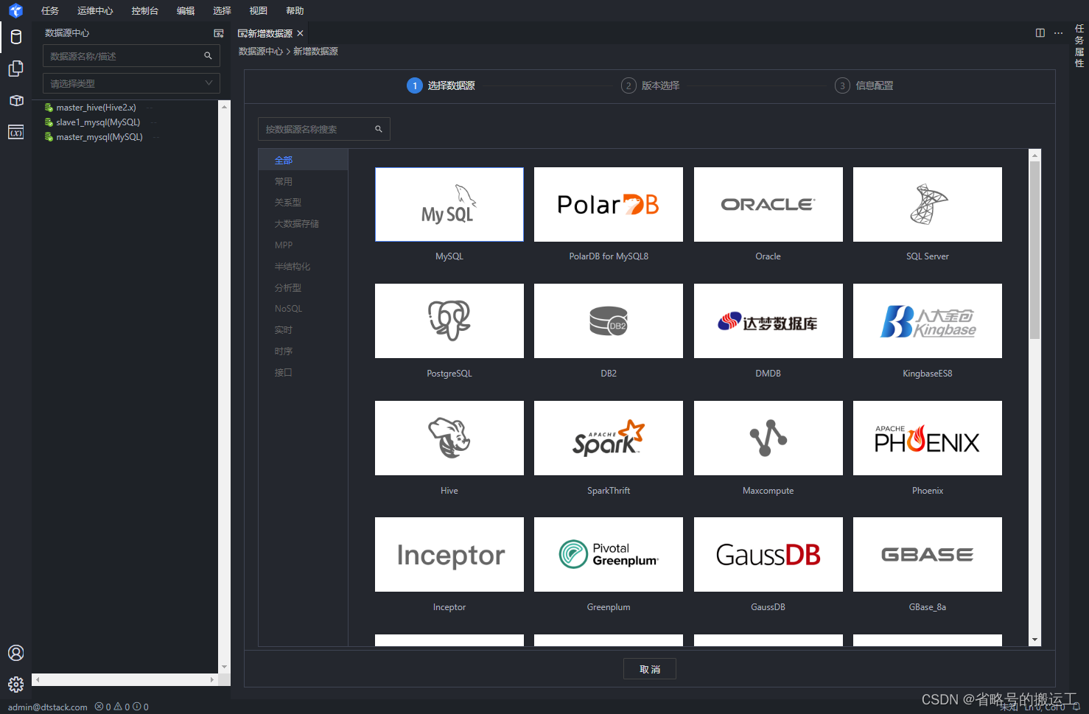Select the DB2 data source card

coord(609,321)
